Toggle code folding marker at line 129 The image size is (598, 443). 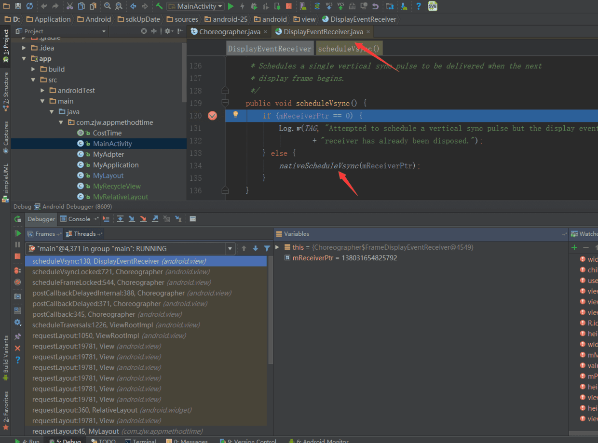[x=225, y=103]
